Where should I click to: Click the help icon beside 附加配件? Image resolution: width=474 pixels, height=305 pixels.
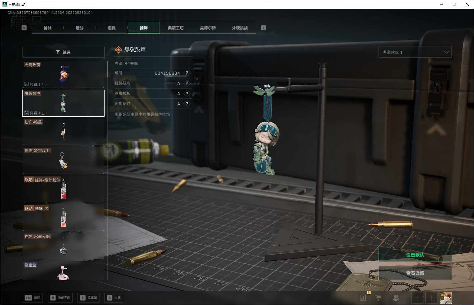click(x=187, y=104)
